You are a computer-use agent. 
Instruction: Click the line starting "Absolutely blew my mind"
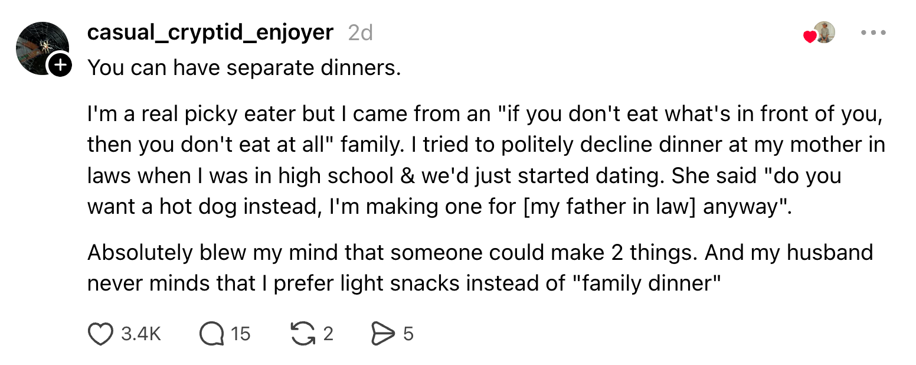coord(480,253)
